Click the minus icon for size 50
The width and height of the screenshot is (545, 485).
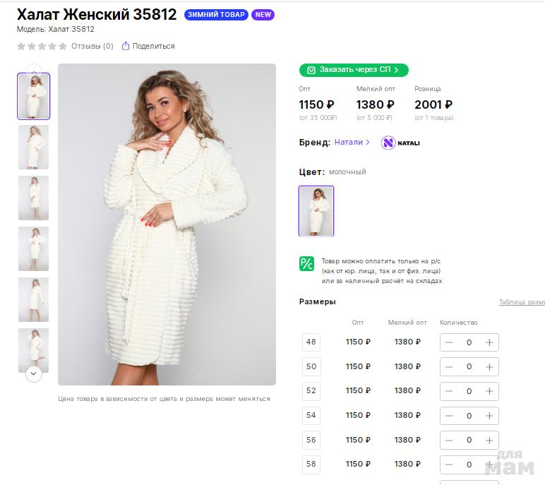click(x=449, y=367)
